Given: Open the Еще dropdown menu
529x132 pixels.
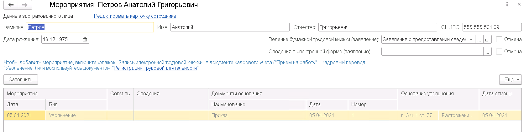Looking at the screenshot, I should click(510, 80).
